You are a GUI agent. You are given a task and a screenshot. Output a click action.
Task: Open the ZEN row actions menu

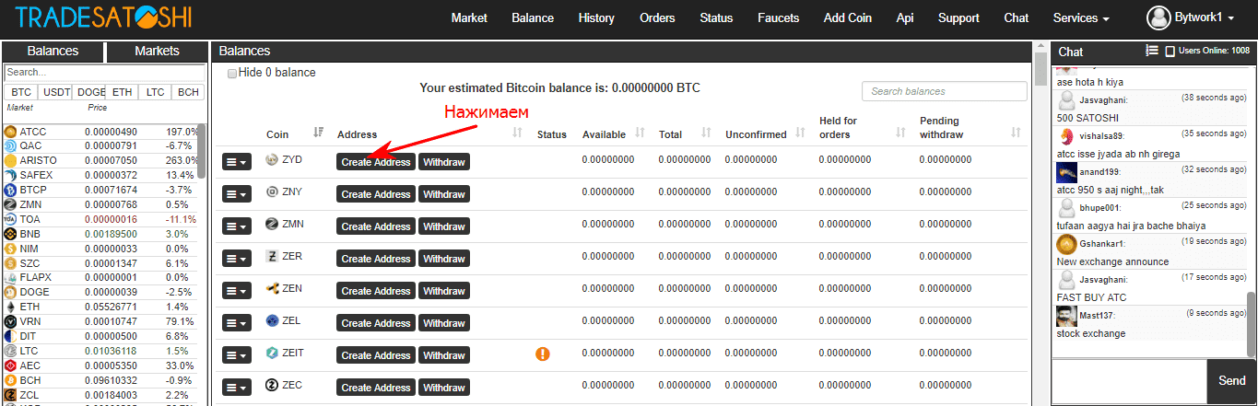[237, 291]
